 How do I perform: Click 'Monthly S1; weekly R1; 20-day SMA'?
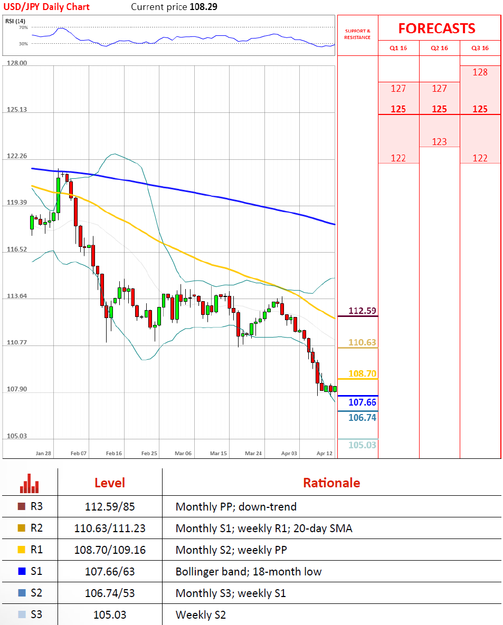pyautogui.click(x=264, y=528)
